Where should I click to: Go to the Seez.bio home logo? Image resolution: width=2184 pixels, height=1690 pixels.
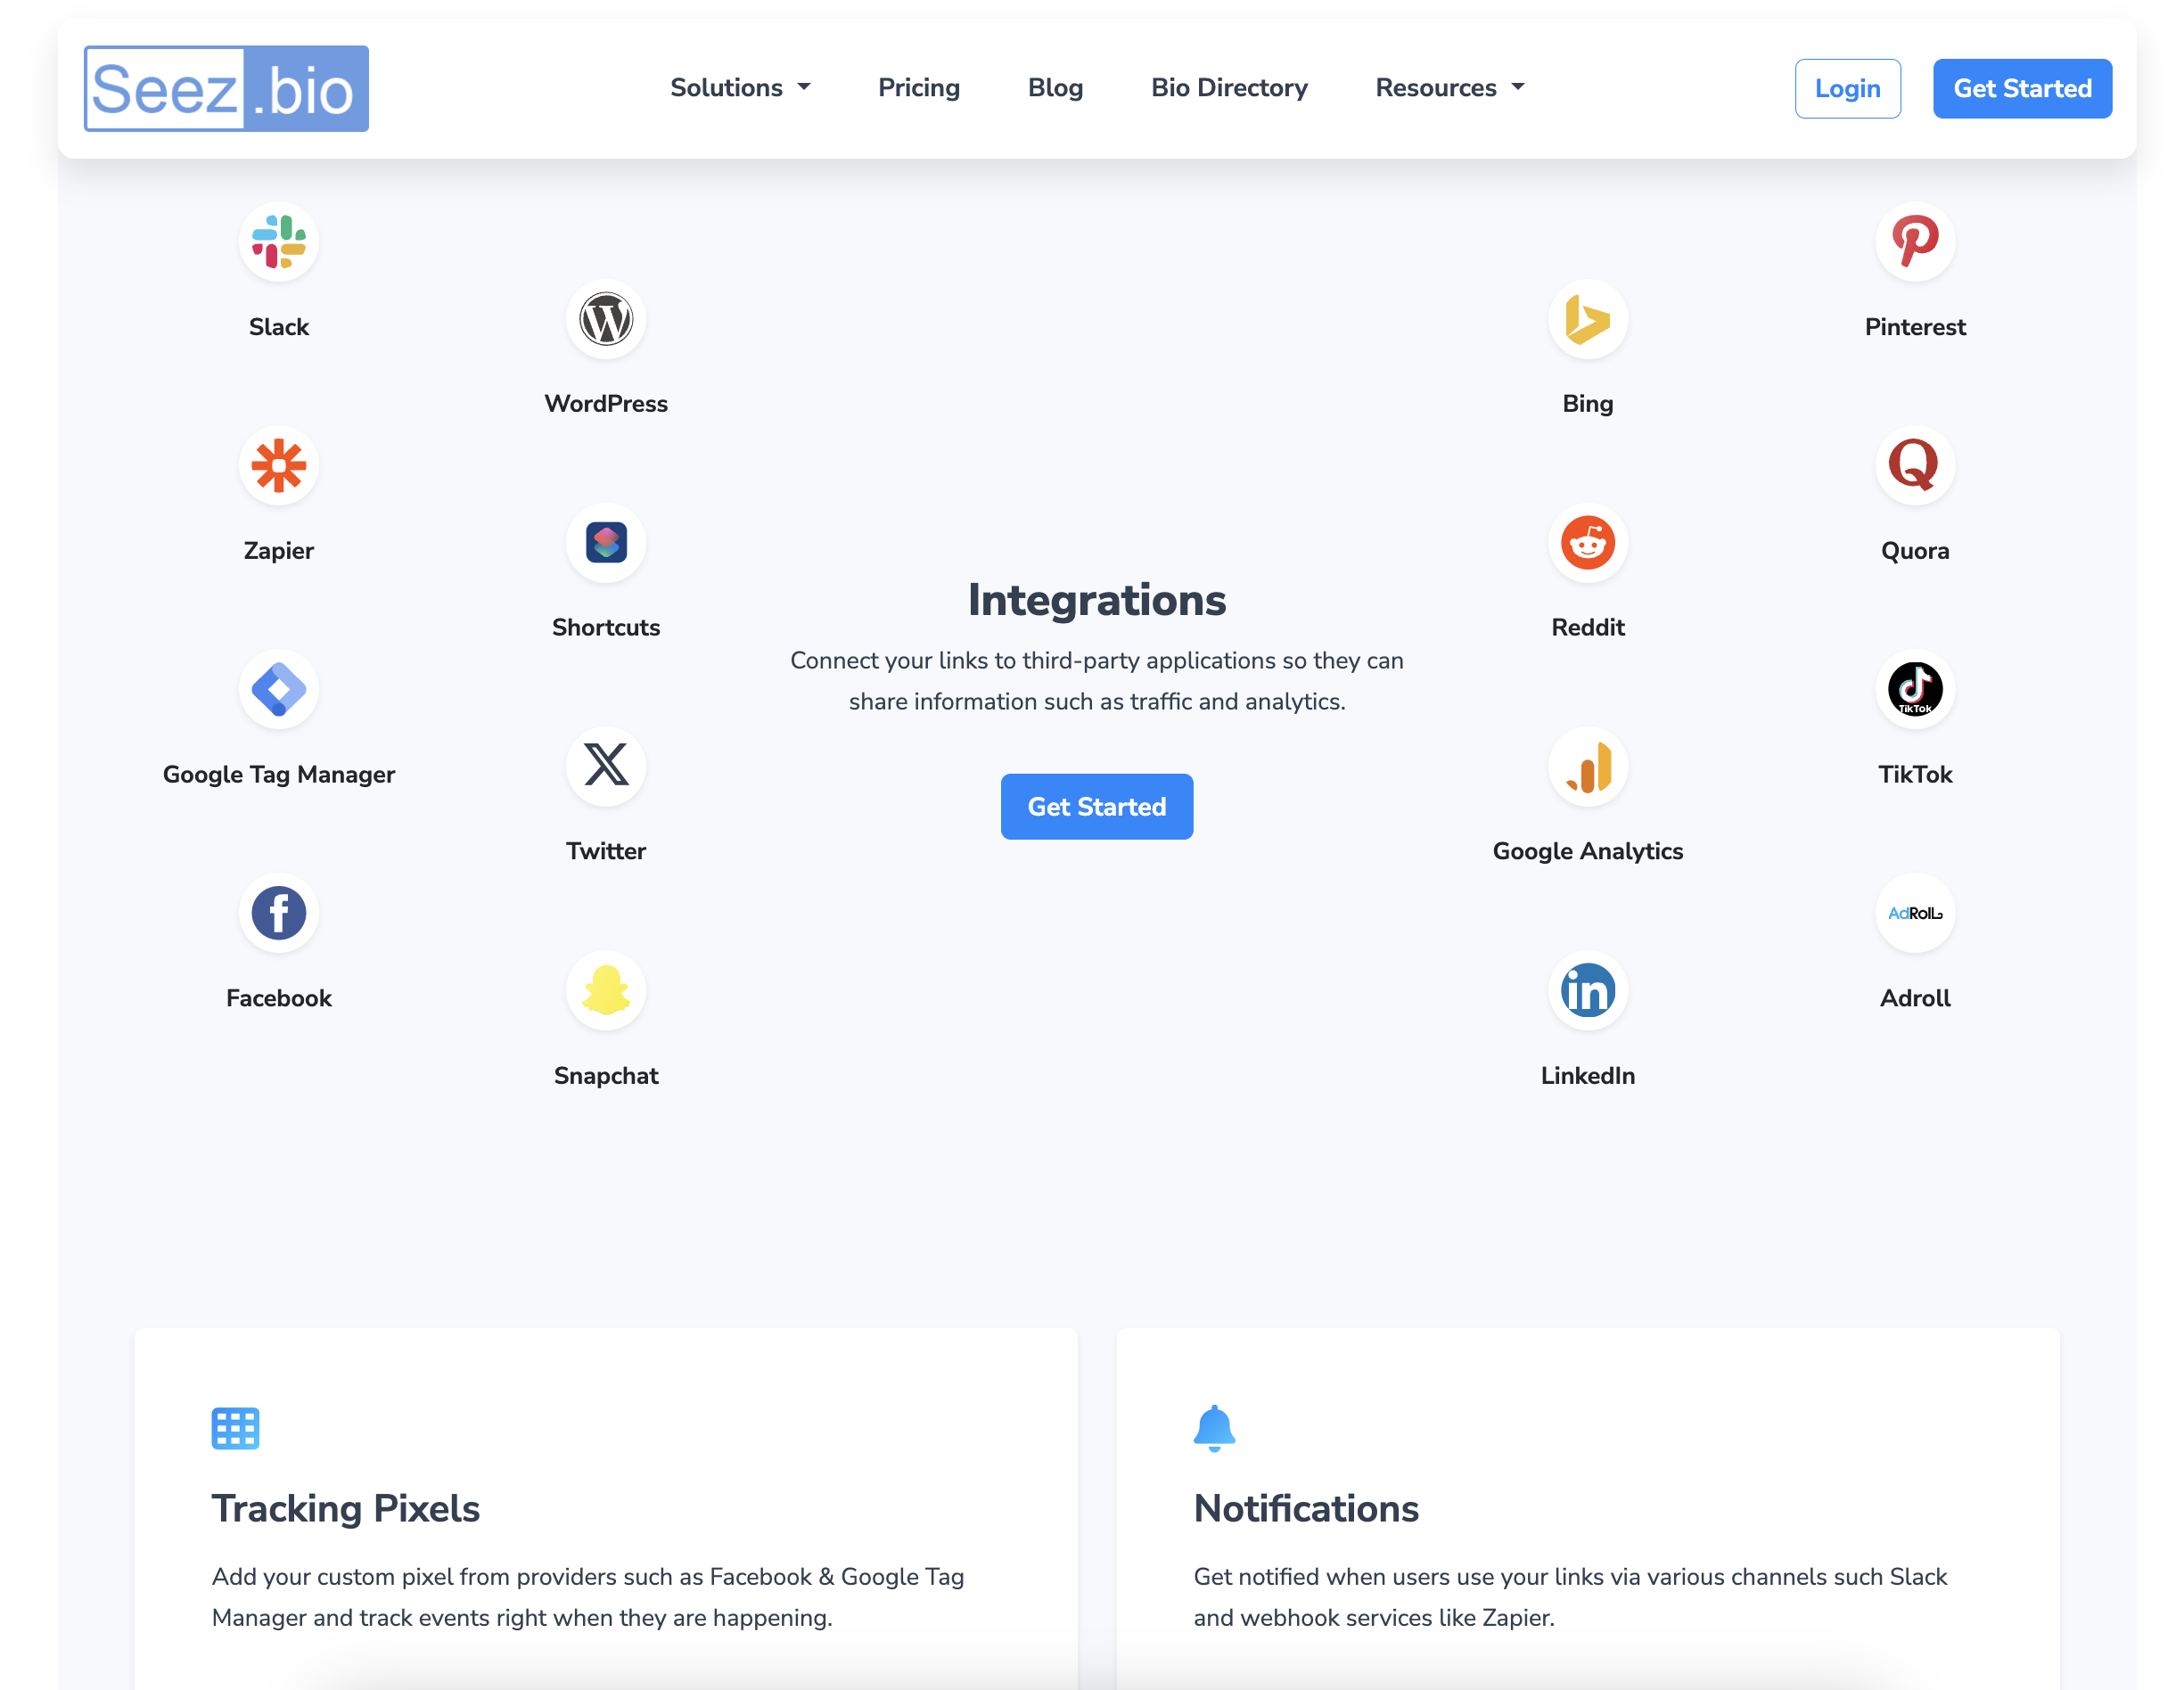point(226,88)
